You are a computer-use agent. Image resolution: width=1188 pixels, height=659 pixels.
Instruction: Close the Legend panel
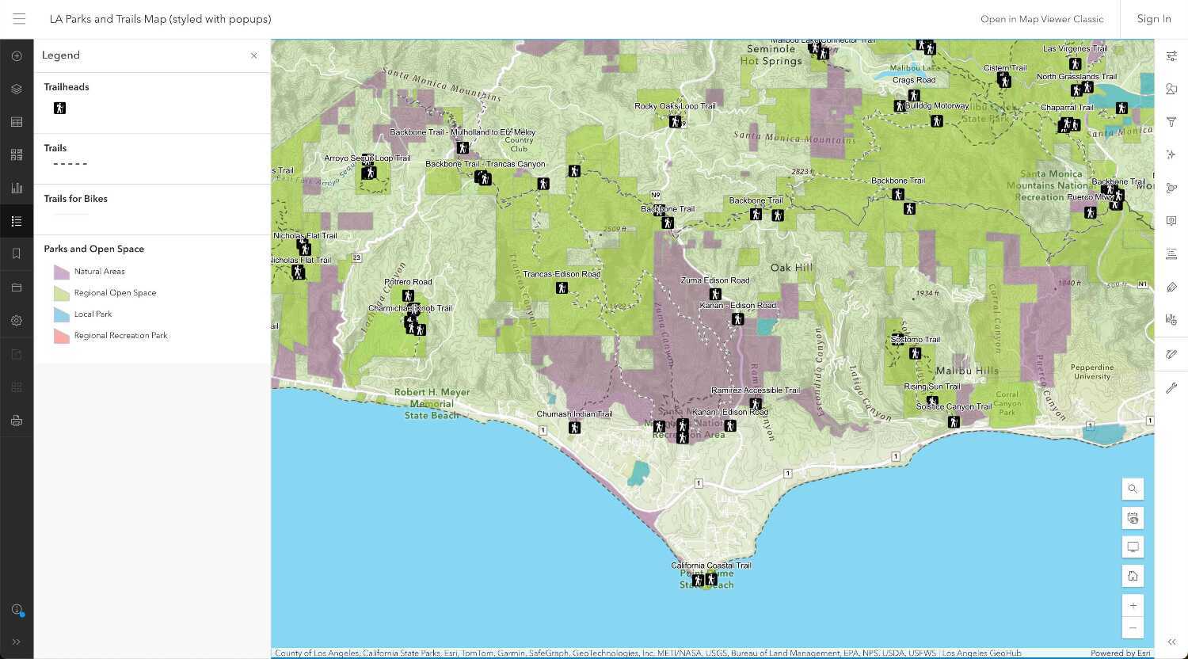point(253,55)
